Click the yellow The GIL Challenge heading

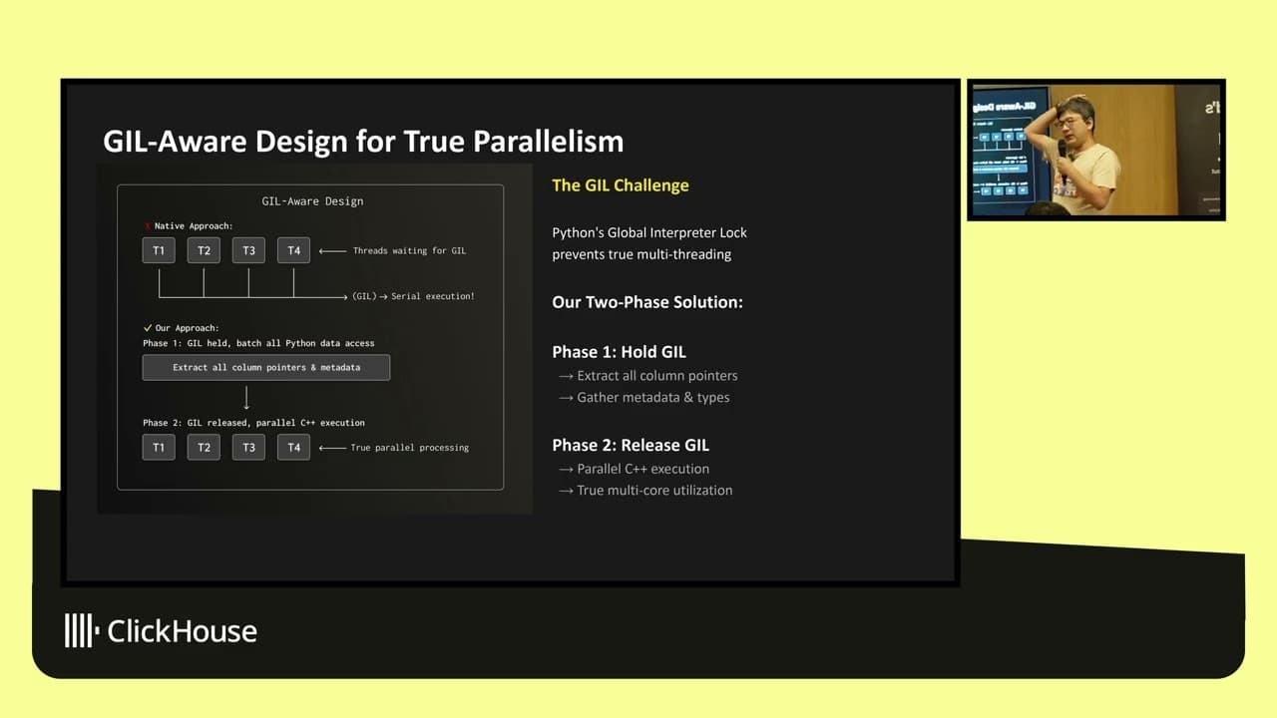[x=620, y=185]
